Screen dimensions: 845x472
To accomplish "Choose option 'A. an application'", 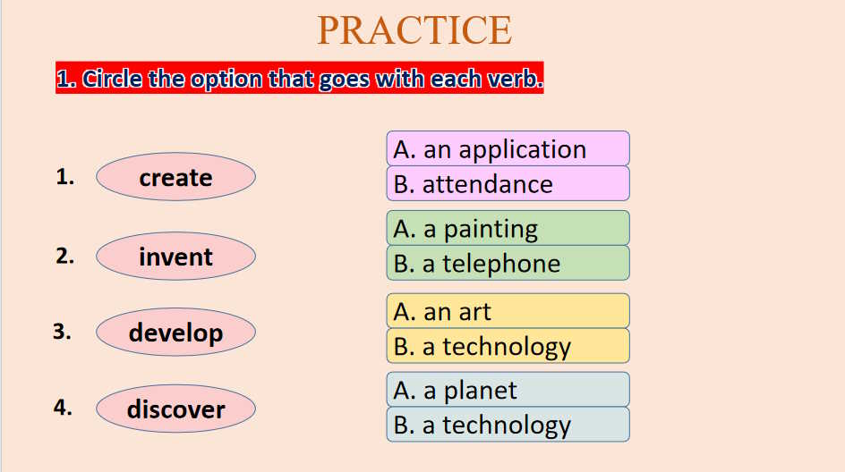I will tap(508, 149).
